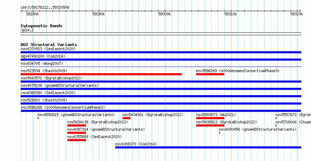Click the blue bar under nsv6370913
The height and width of the screenshot is (161, 311).
[x=161, y=52]
